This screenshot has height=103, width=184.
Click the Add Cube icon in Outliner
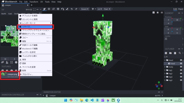click(166, 53)
